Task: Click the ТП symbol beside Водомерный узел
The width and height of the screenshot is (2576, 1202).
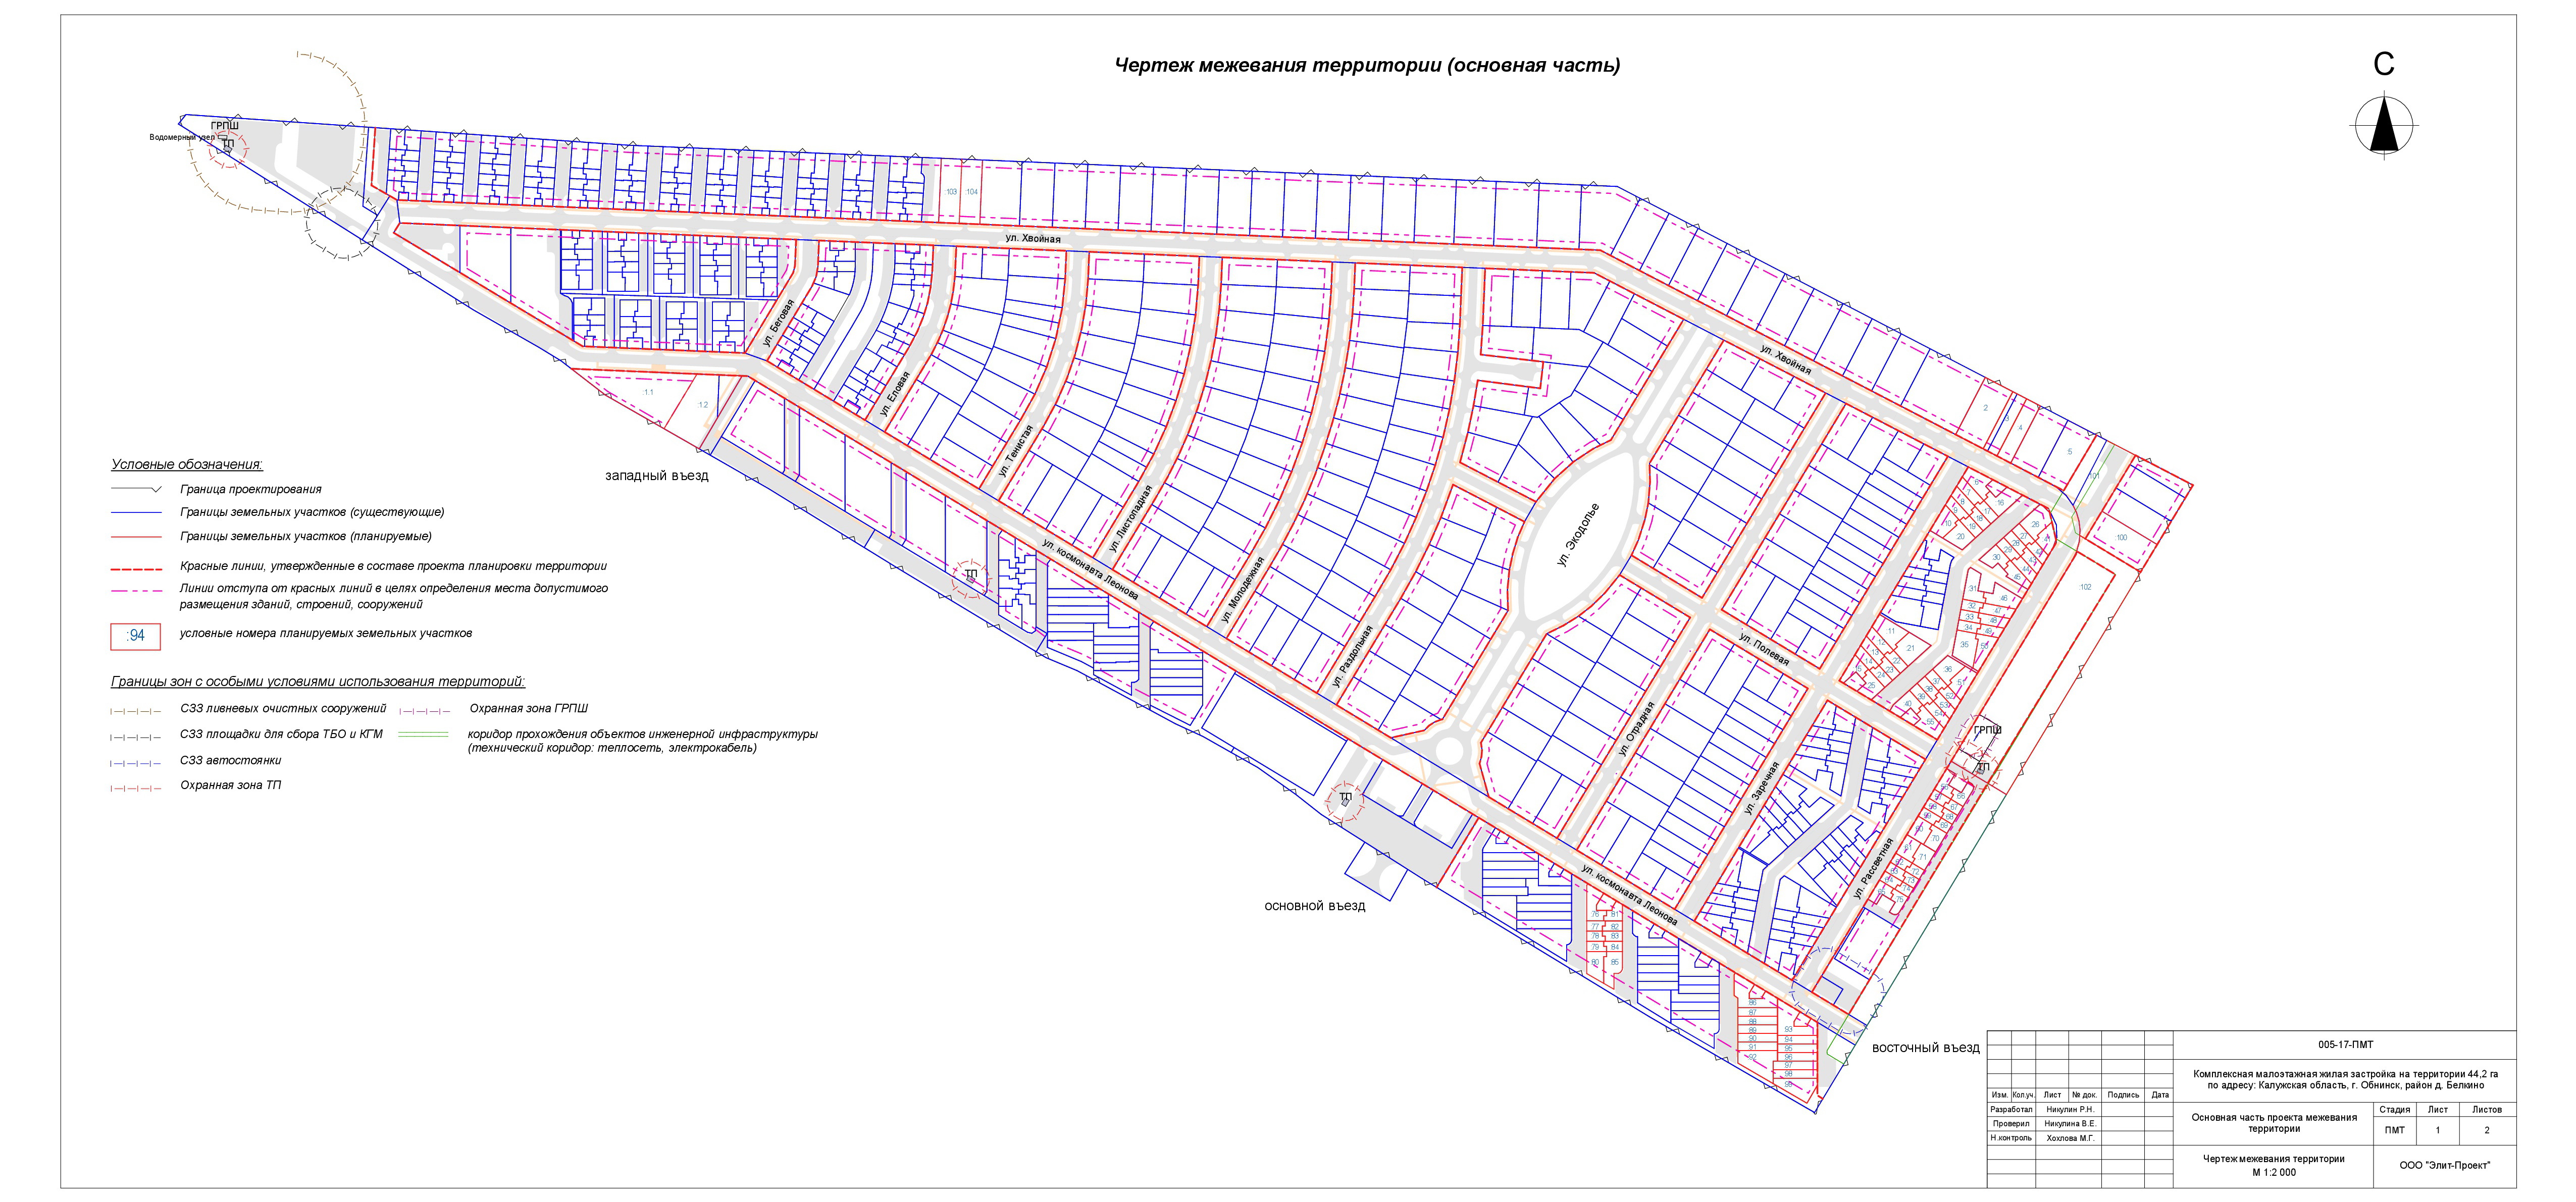Action: 228,145
